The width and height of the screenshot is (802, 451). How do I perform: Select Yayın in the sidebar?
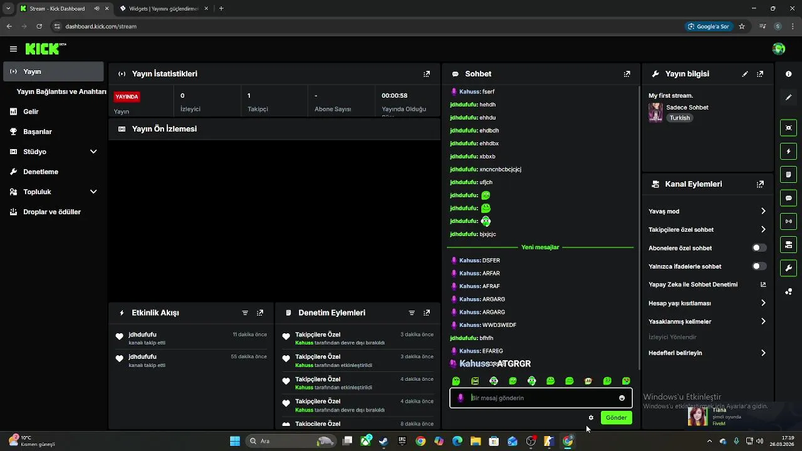click(53, 71)
